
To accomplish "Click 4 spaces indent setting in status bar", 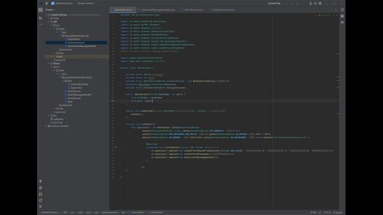I will tap(338, 213).
